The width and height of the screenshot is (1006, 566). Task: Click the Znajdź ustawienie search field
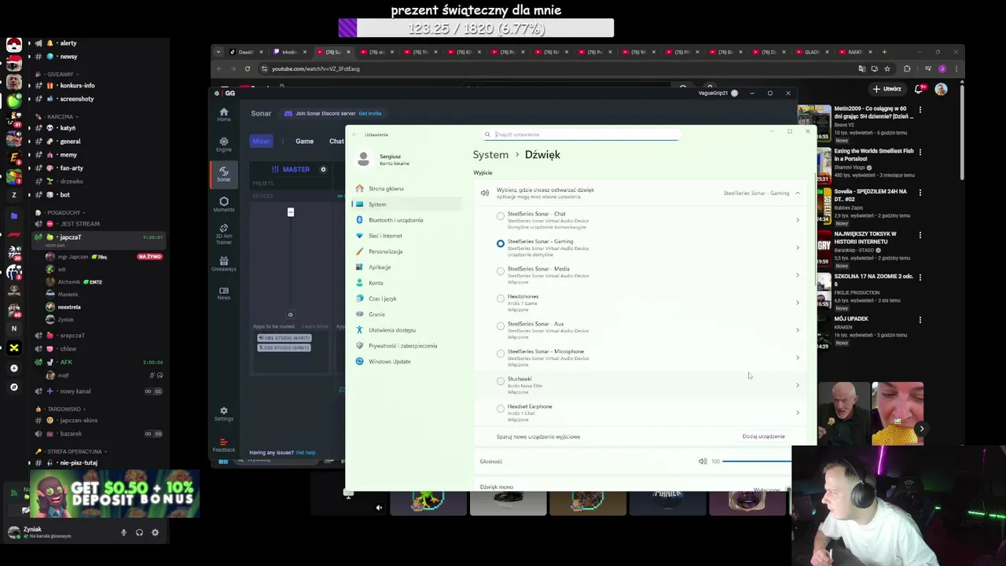pos(580,134)
